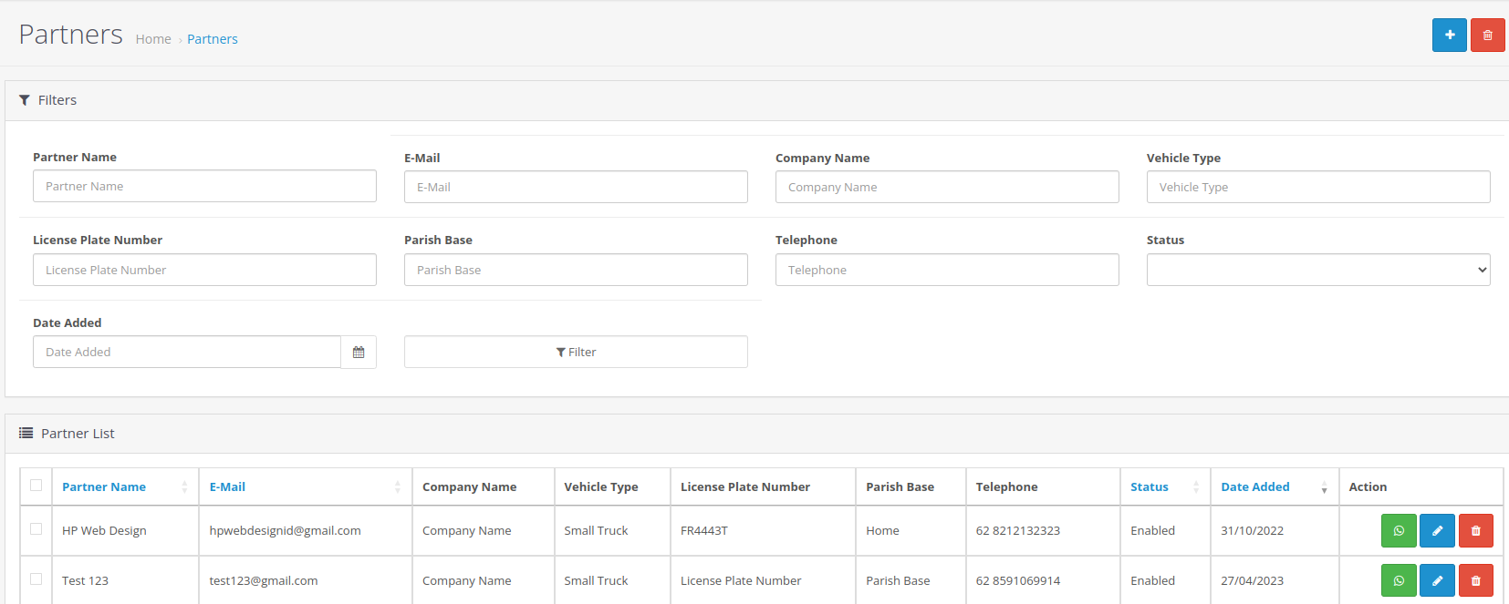Delete the Test 123 partner row
This screenshot has height=604, width=1509.
(1475, 581)
